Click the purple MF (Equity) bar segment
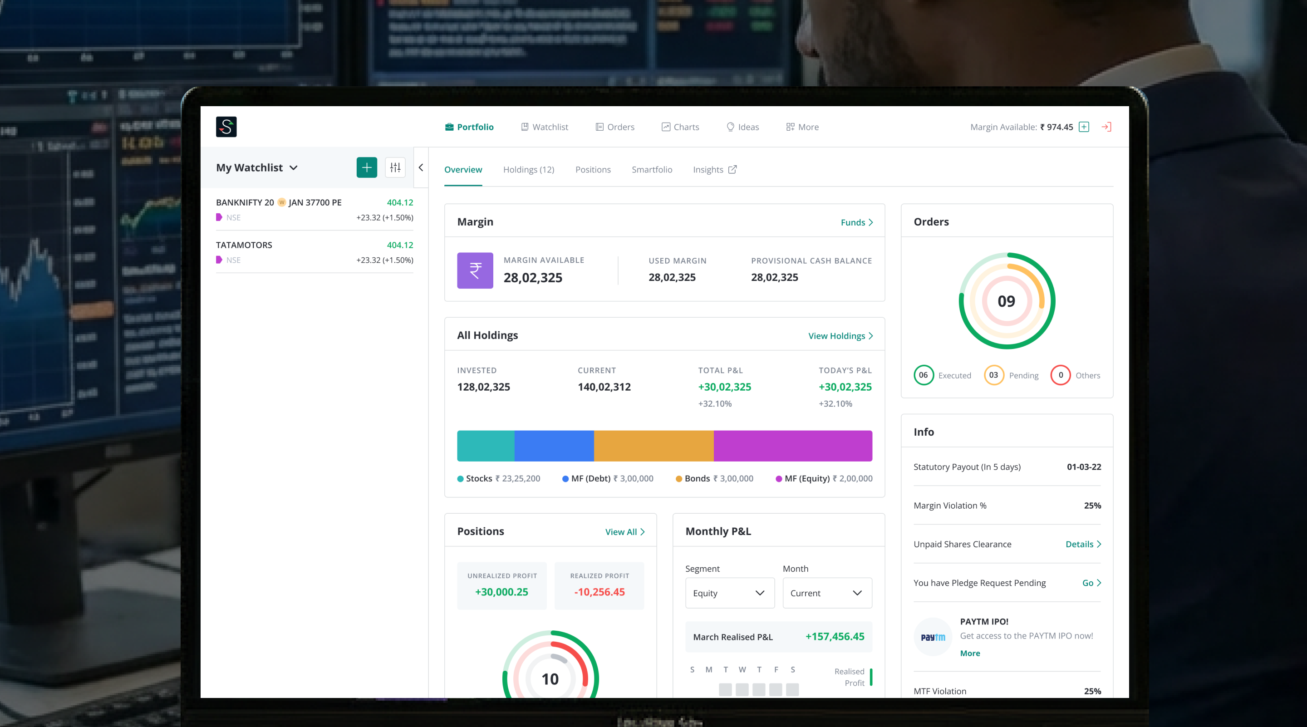 point(792,446)
